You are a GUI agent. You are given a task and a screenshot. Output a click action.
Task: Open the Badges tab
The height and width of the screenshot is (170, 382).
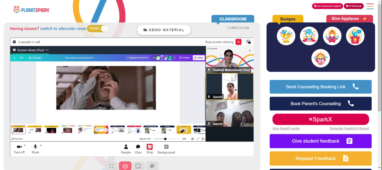288,19
